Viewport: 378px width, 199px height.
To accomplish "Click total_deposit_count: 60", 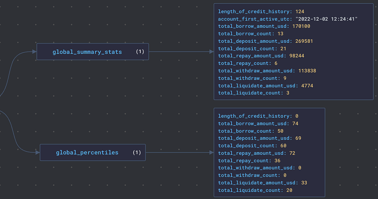I will pos(252,146).
